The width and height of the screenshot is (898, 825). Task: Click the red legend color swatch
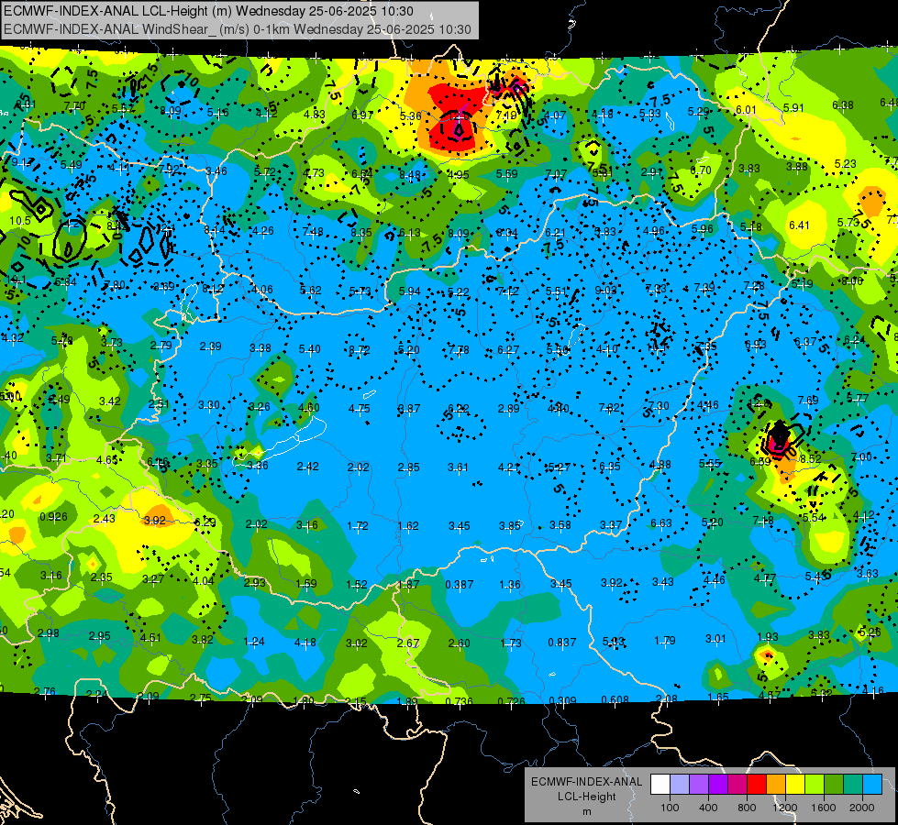point(757,785)
